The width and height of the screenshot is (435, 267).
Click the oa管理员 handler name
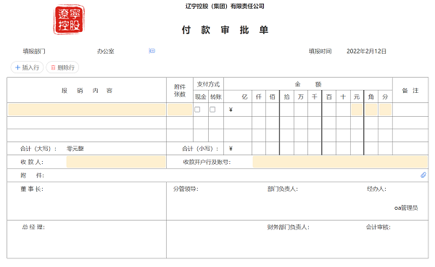click(x=406, y=208)
